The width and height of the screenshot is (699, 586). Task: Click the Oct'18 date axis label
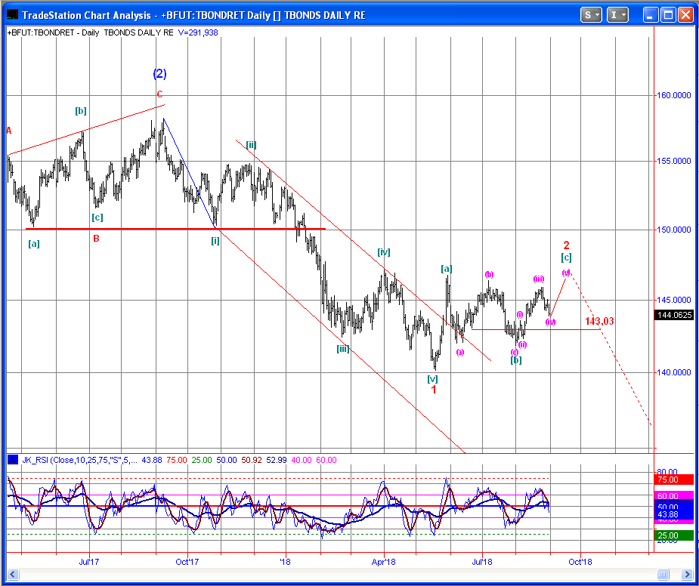pyautogui.click(x=580, y=562)
